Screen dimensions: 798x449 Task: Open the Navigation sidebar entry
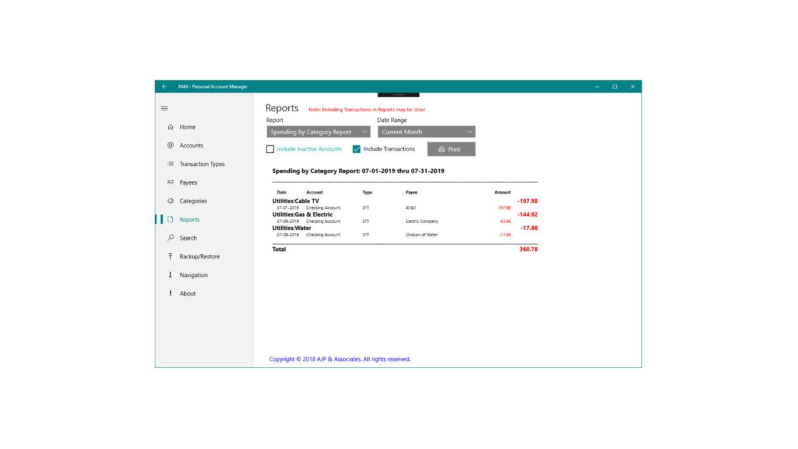pos(204,275)
